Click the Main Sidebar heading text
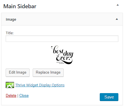This screenshot has height=107, width=124. click(20, 7)
